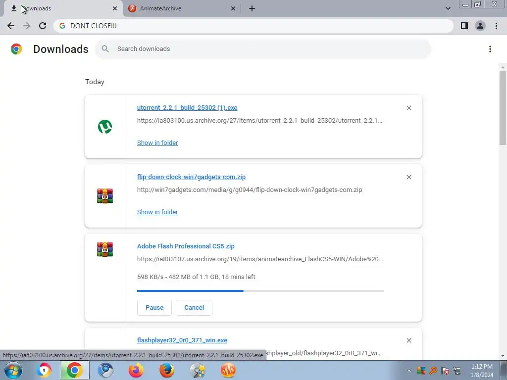Open a new tab with the plus button

tap(252, 8)
